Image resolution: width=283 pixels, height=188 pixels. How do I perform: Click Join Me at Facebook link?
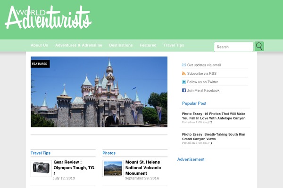click(203, 90)
